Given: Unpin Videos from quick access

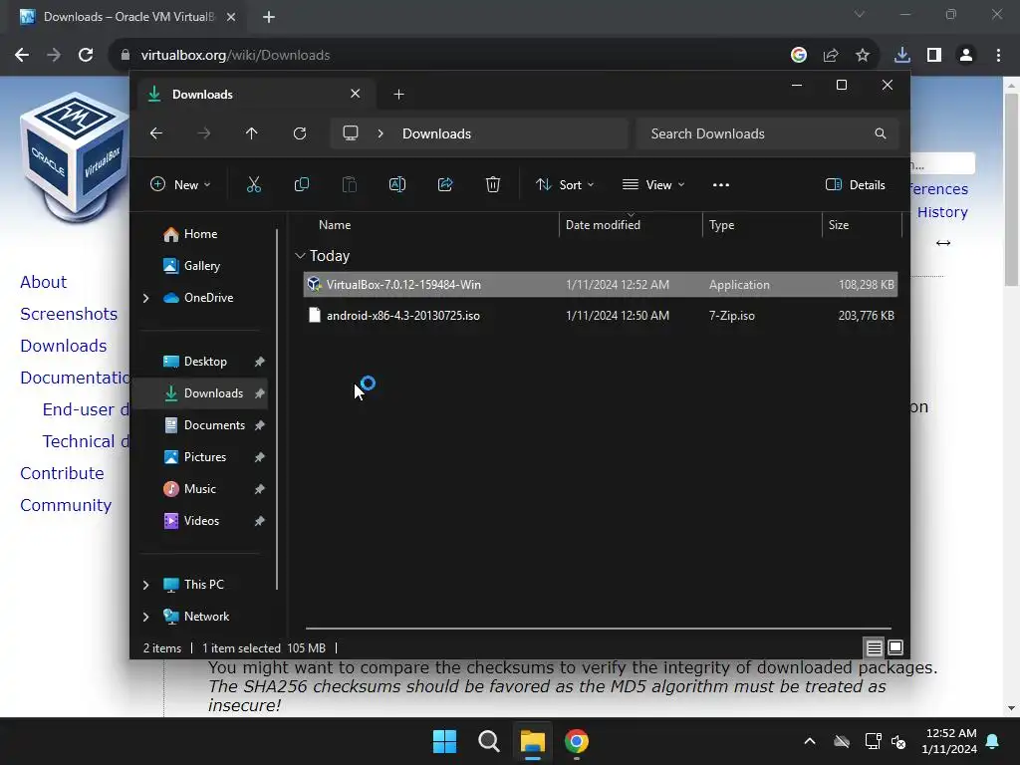Looking at the screenshot, I should click(260, 521).
